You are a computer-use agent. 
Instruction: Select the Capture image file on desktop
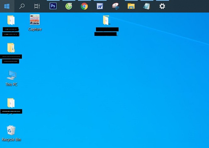tap(35, 19)
